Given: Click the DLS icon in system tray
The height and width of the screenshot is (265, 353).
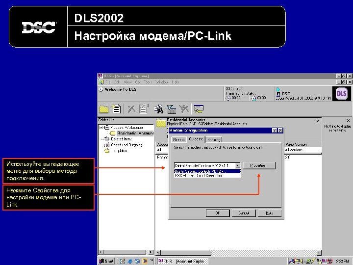Looking at the screenshot, I should point(325,261).
